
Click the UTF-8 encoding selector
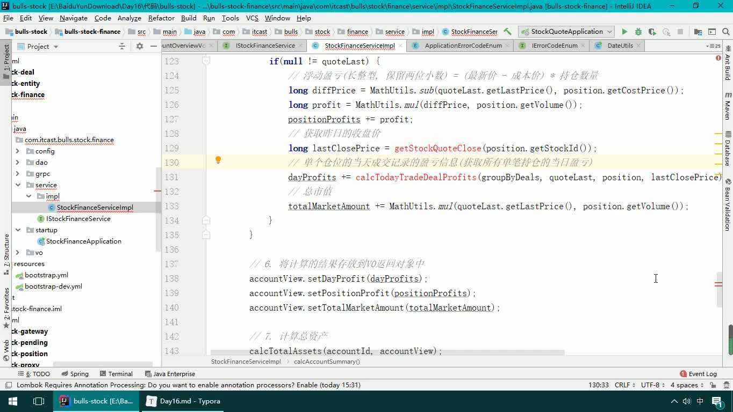click(653, 385)
